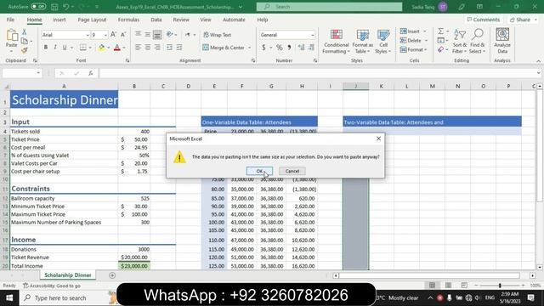Apply the yellow fill color
This screenshot has width=544, height=306.
point(102,48)
